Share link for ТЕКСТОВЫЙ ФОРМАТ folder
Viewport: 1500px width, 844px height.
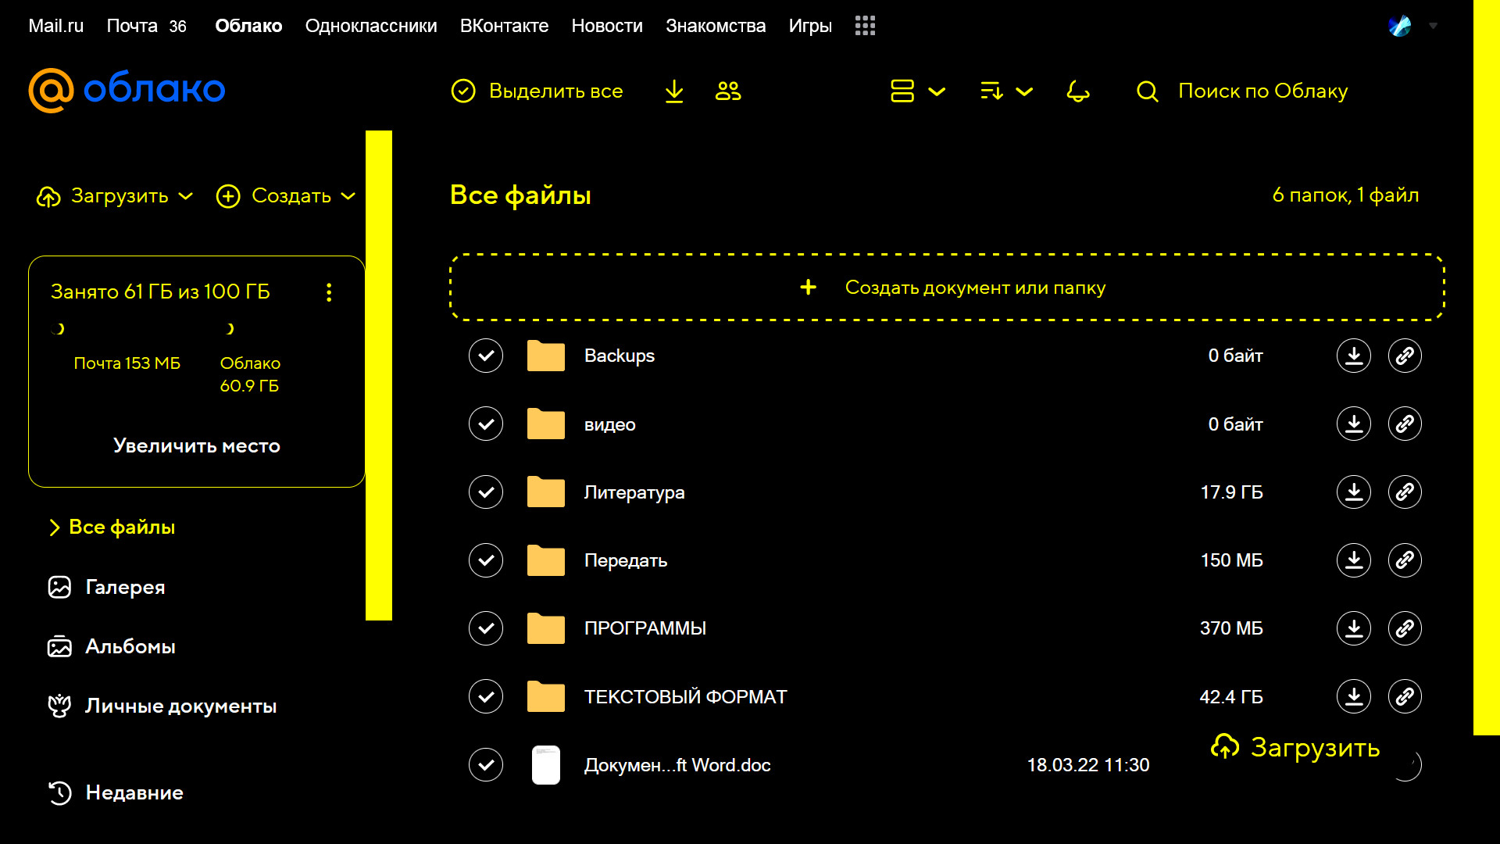[x=1405, y=696]
